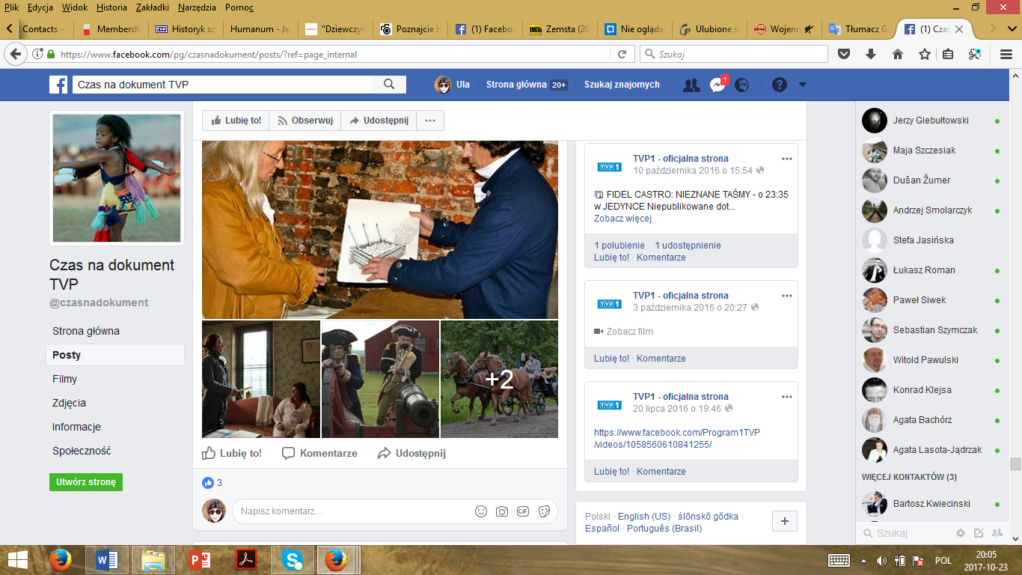Image resolution: width=1022 pixels, height=575 pixels.
Task: Open chat with Konrad Klejsa
Action: pos(931,390)
